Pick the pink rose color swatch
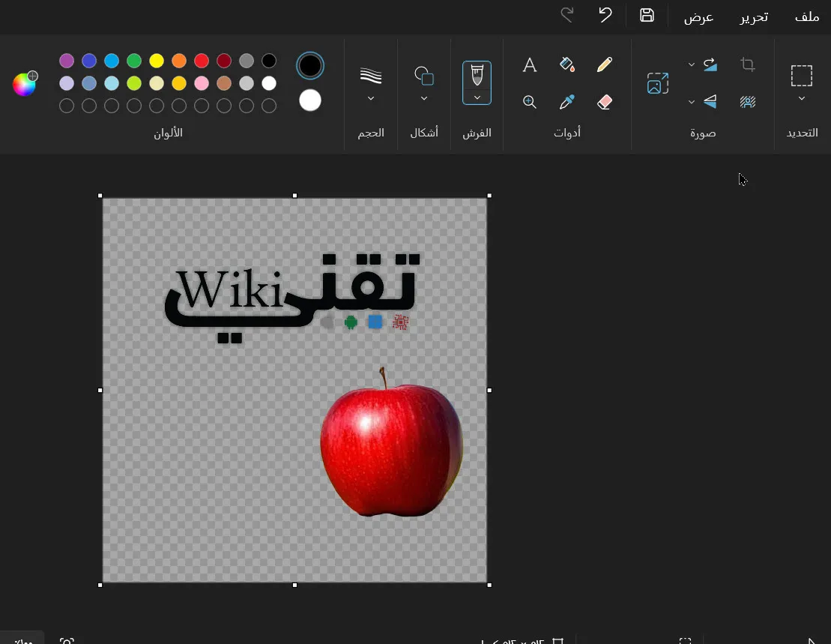The height and width of the screenshot is (644, 831). click(x=202, y=83)
